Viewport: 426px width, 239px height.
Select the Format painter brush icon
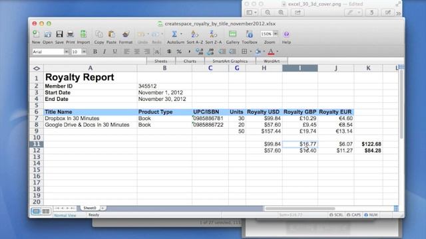pyautogui.click(x=126, y=35)
